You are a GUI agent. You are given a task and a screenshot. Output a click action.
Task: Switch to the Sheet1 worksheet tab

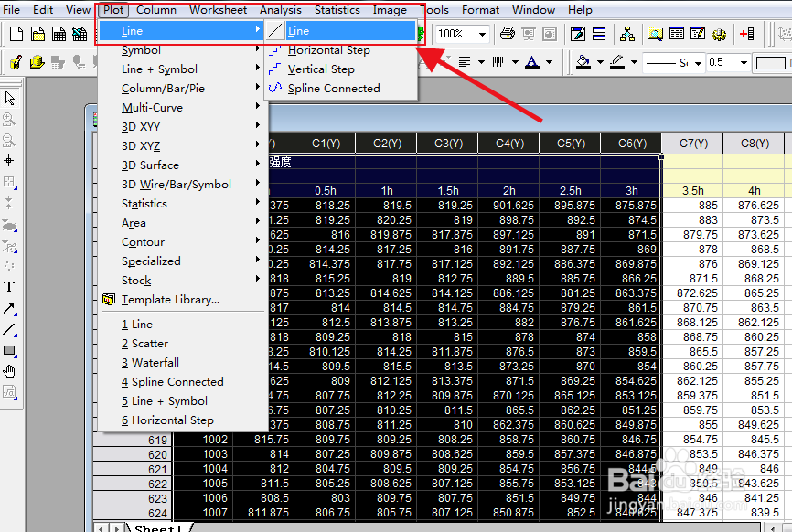point(158,527)
